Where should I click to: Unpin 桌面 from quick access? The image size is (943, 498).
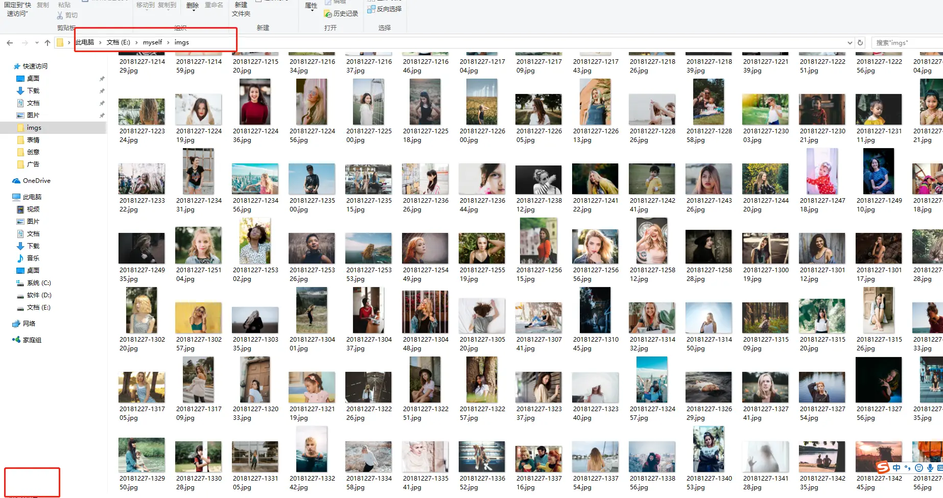(102, 79)
